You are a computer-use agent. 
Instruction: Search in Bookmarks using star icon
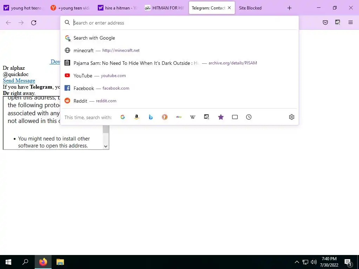click(x=221, y=117)
